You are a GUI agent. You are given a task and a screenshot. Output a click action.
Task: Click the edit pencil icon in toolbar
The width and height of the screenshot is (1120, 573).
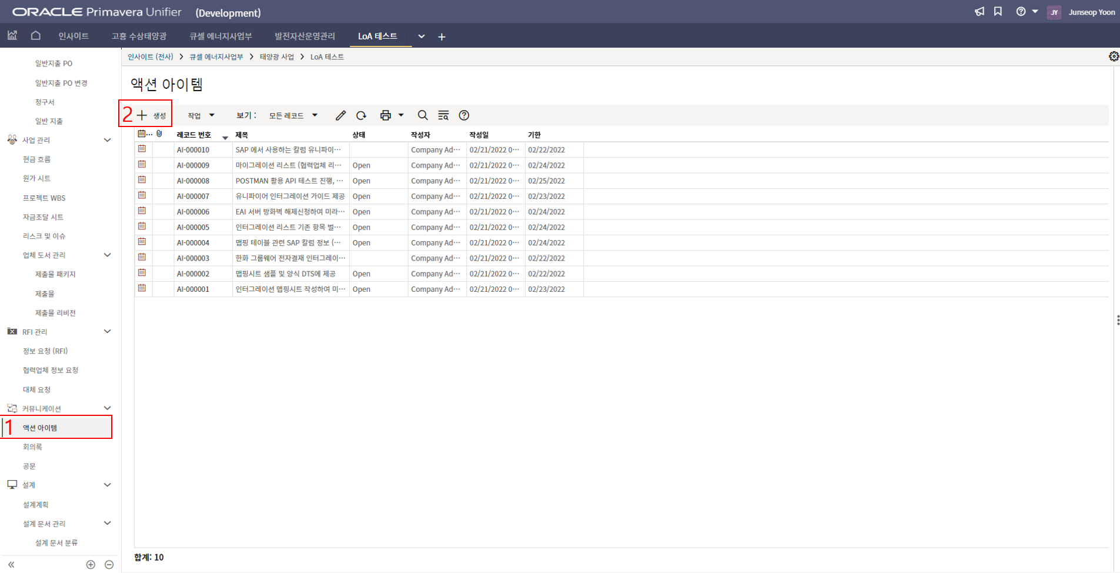pyautogui.click(x=340, y=115)
